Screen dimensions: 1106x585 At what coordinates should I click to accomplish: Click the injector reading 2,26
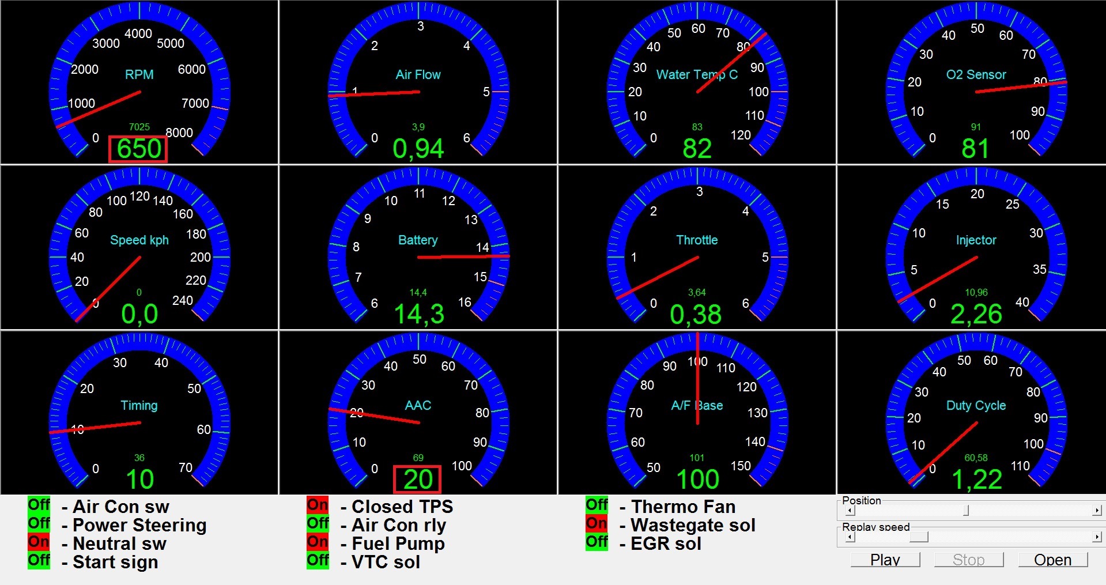pyautogui.click(x=976, y=315)
